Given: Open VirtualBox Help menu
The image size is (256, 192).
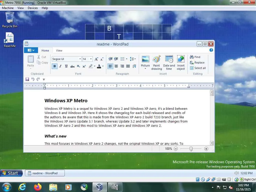Looking at the screenshot, I should (x=45, y=8).
